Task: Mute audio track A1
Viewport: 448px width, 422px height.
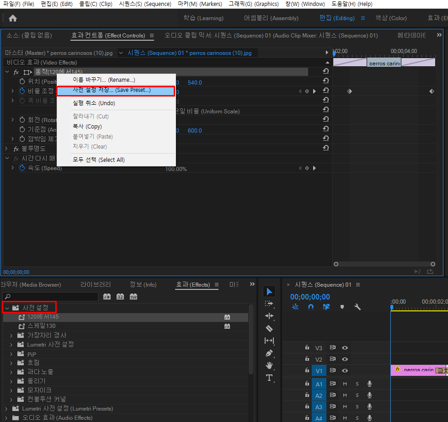Action: pyautogui.click(x=345, y=384)
